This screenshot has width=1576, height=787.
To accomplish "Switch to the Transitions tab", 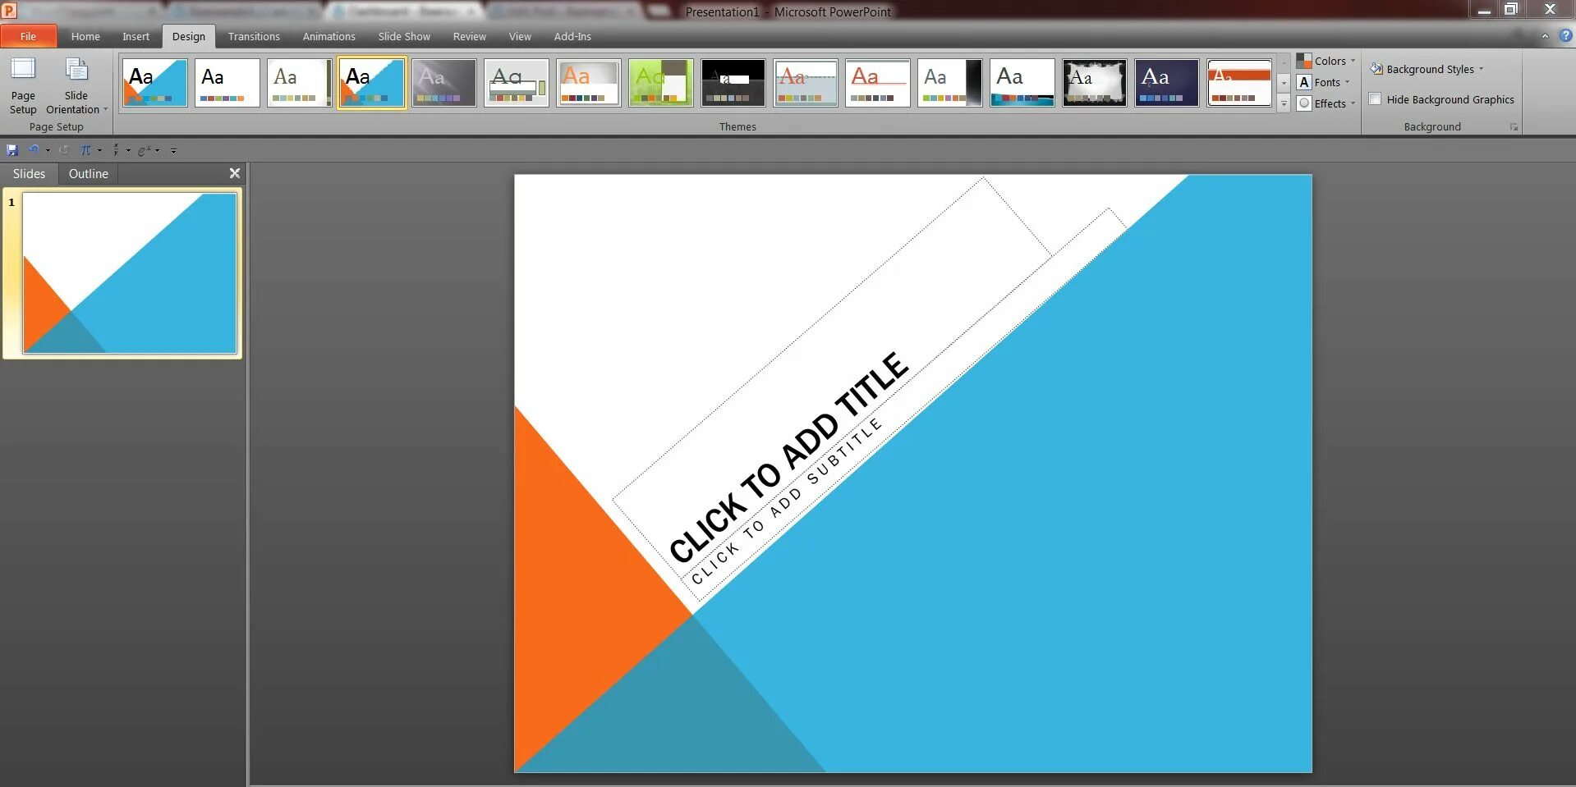I will [x=254, y=36].
